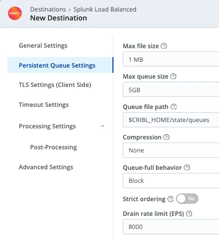
Task: Click the Compression help question icon
Action: (x=166, y=137)
